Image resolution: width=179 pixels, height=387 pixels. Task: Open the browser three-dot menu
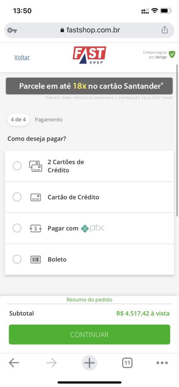coord(162,363)
